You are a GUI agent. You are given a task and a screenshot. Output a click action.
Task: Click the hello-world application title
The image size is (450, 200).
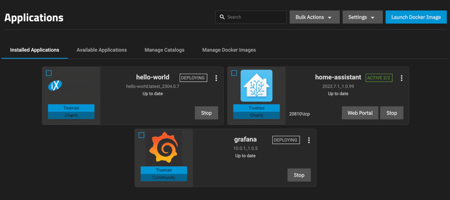tap(153, 77)
